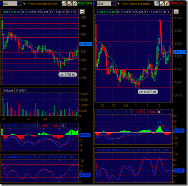
Task: Click the Lo: 1788.00 low marker
Action: click(x=67, y=75)
